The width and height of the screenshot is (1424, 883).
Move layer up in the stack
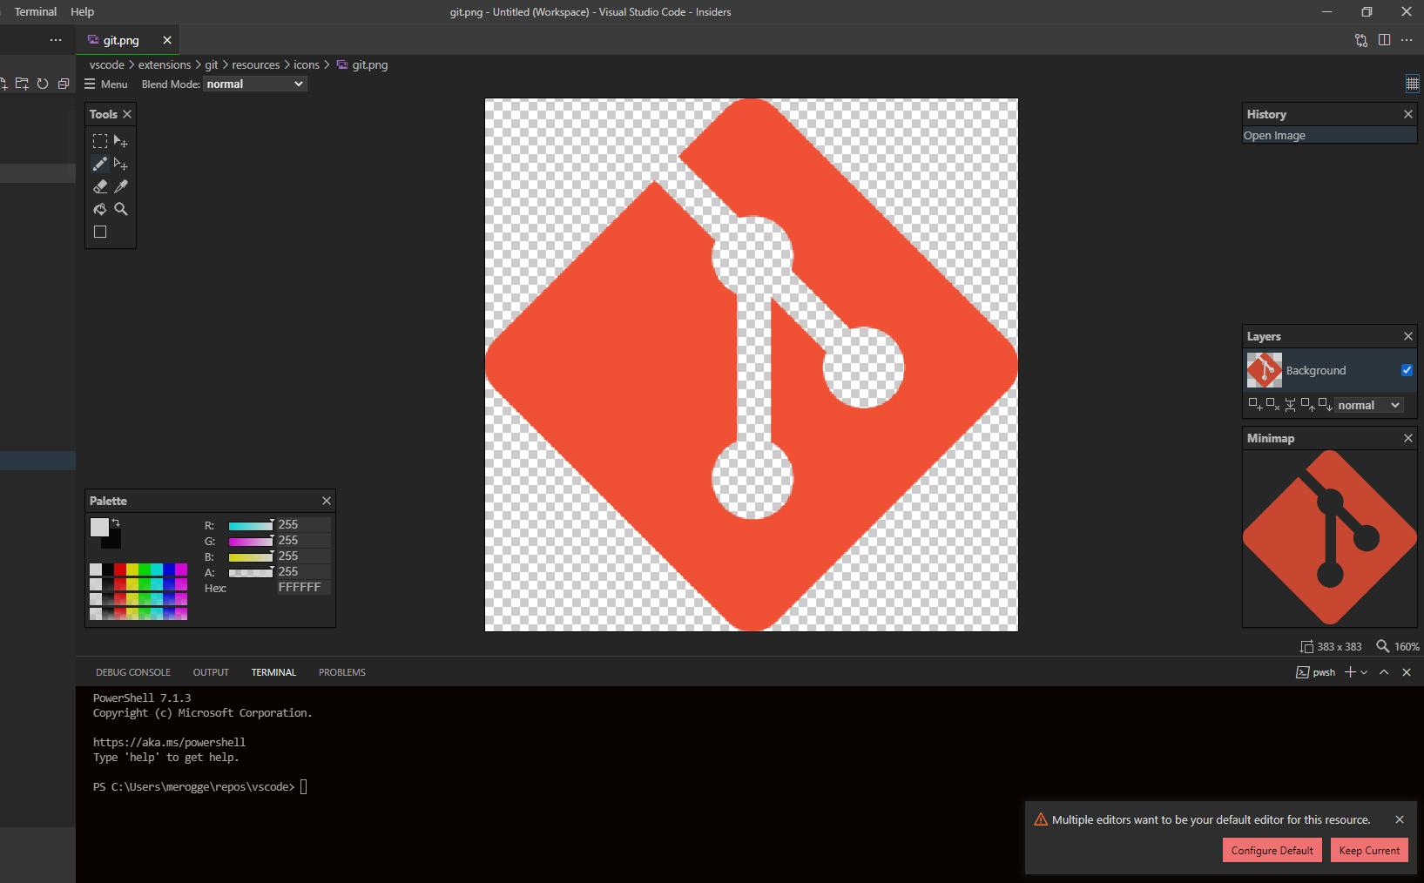1307,404
